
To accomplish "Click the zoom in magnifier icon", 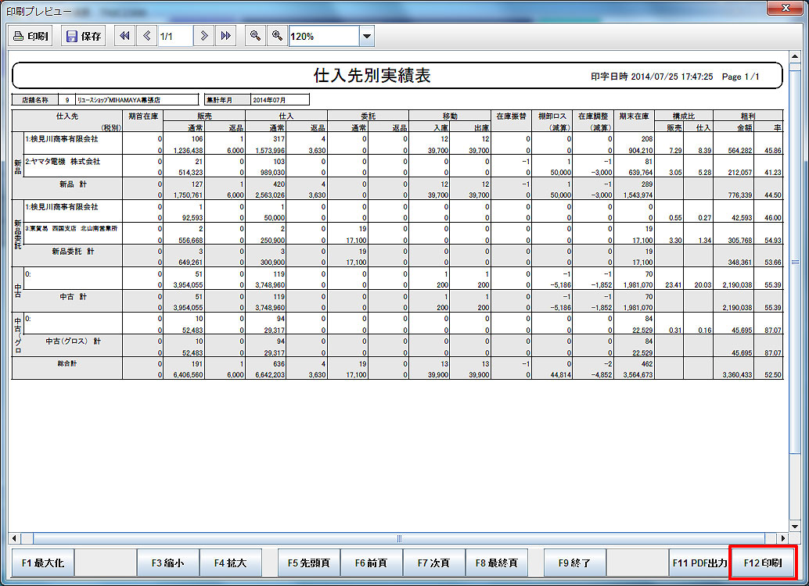I will coord(276,36).
